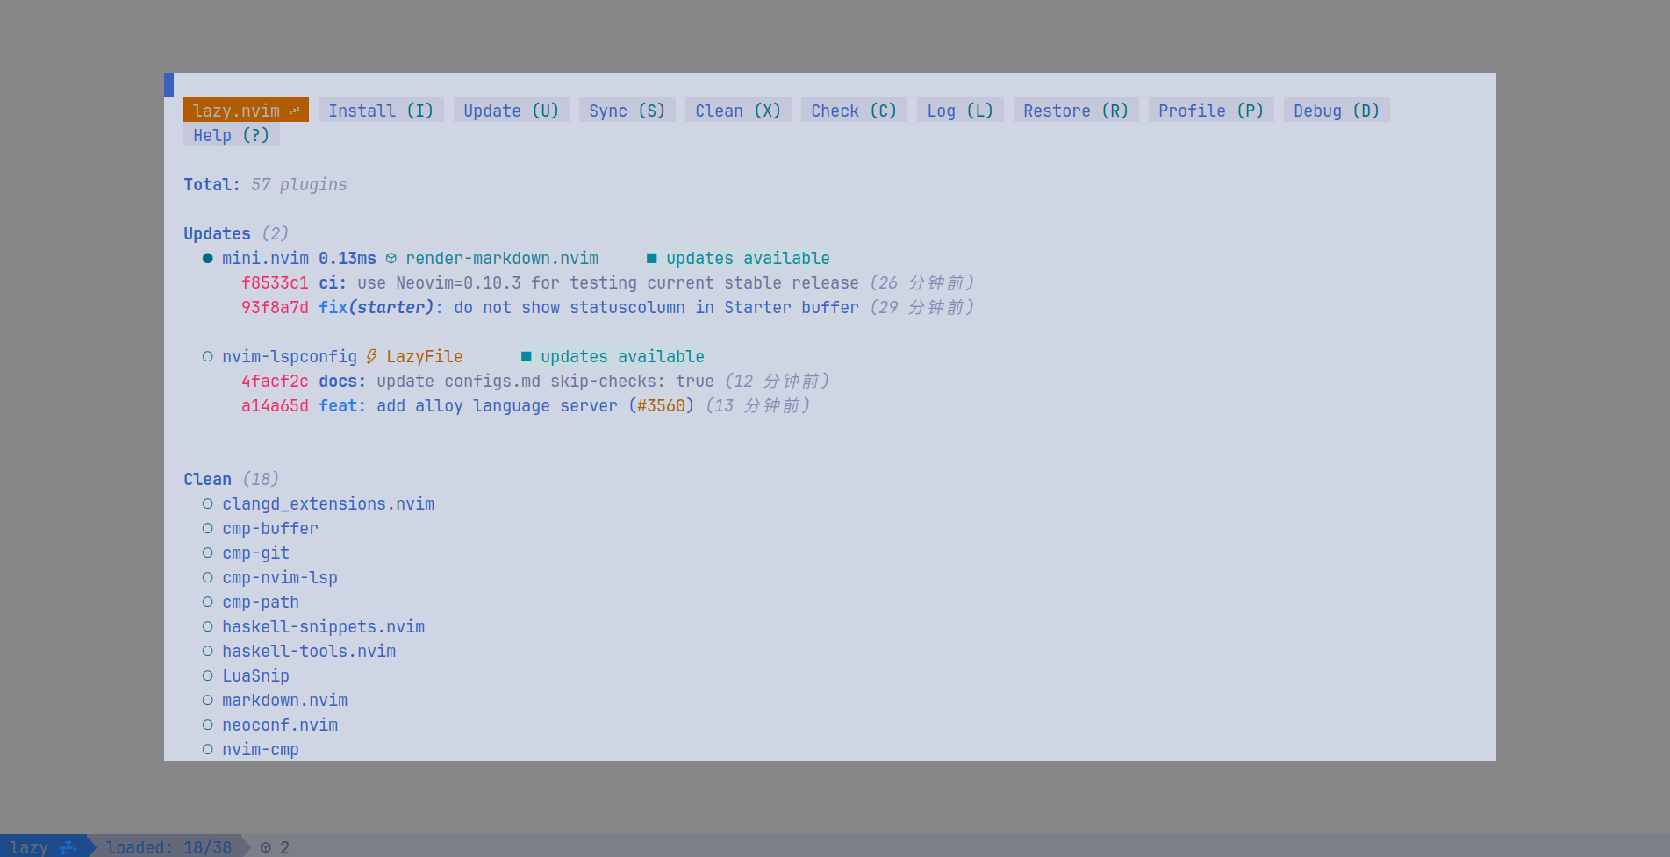1670x857 pixels.
Task: Select nvim-cmp plugin entry
Action: [261, 749]
